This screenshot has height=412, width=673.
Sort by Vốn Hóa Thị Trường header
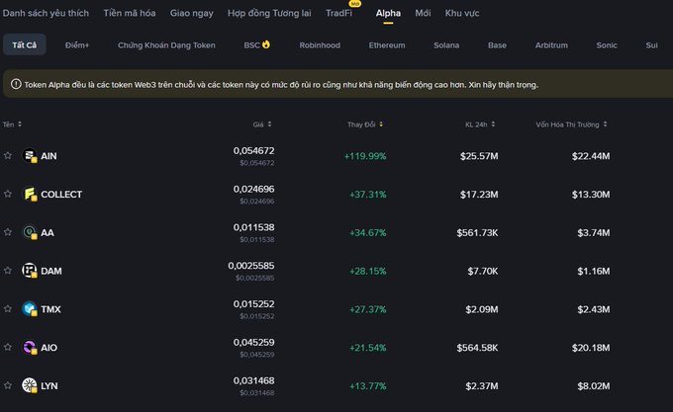click(x=571, y=124)
